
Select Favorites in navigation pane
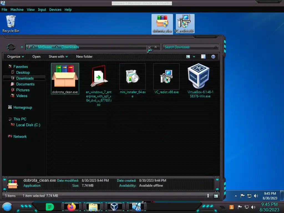coord(21,67)
